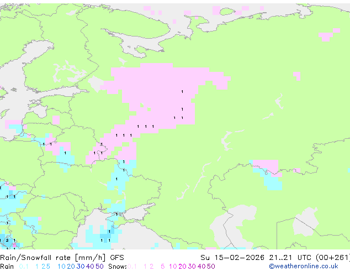Click the Rain legend value 20
The height and width of the screenshot is (271, 350).
tap(71, 267)
